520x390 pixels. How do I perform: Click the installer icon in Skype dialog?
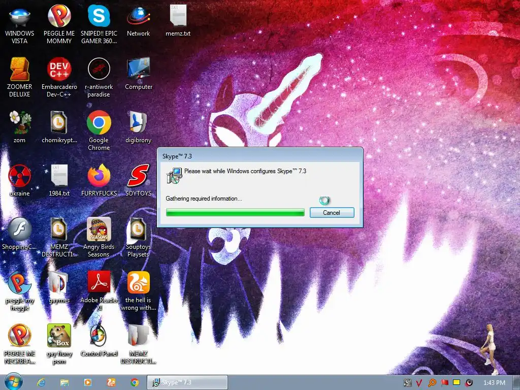click(174, 175)
